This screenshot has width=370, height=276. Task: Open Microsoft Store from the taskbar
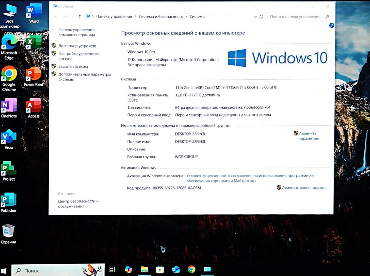[x=160, y=270]
